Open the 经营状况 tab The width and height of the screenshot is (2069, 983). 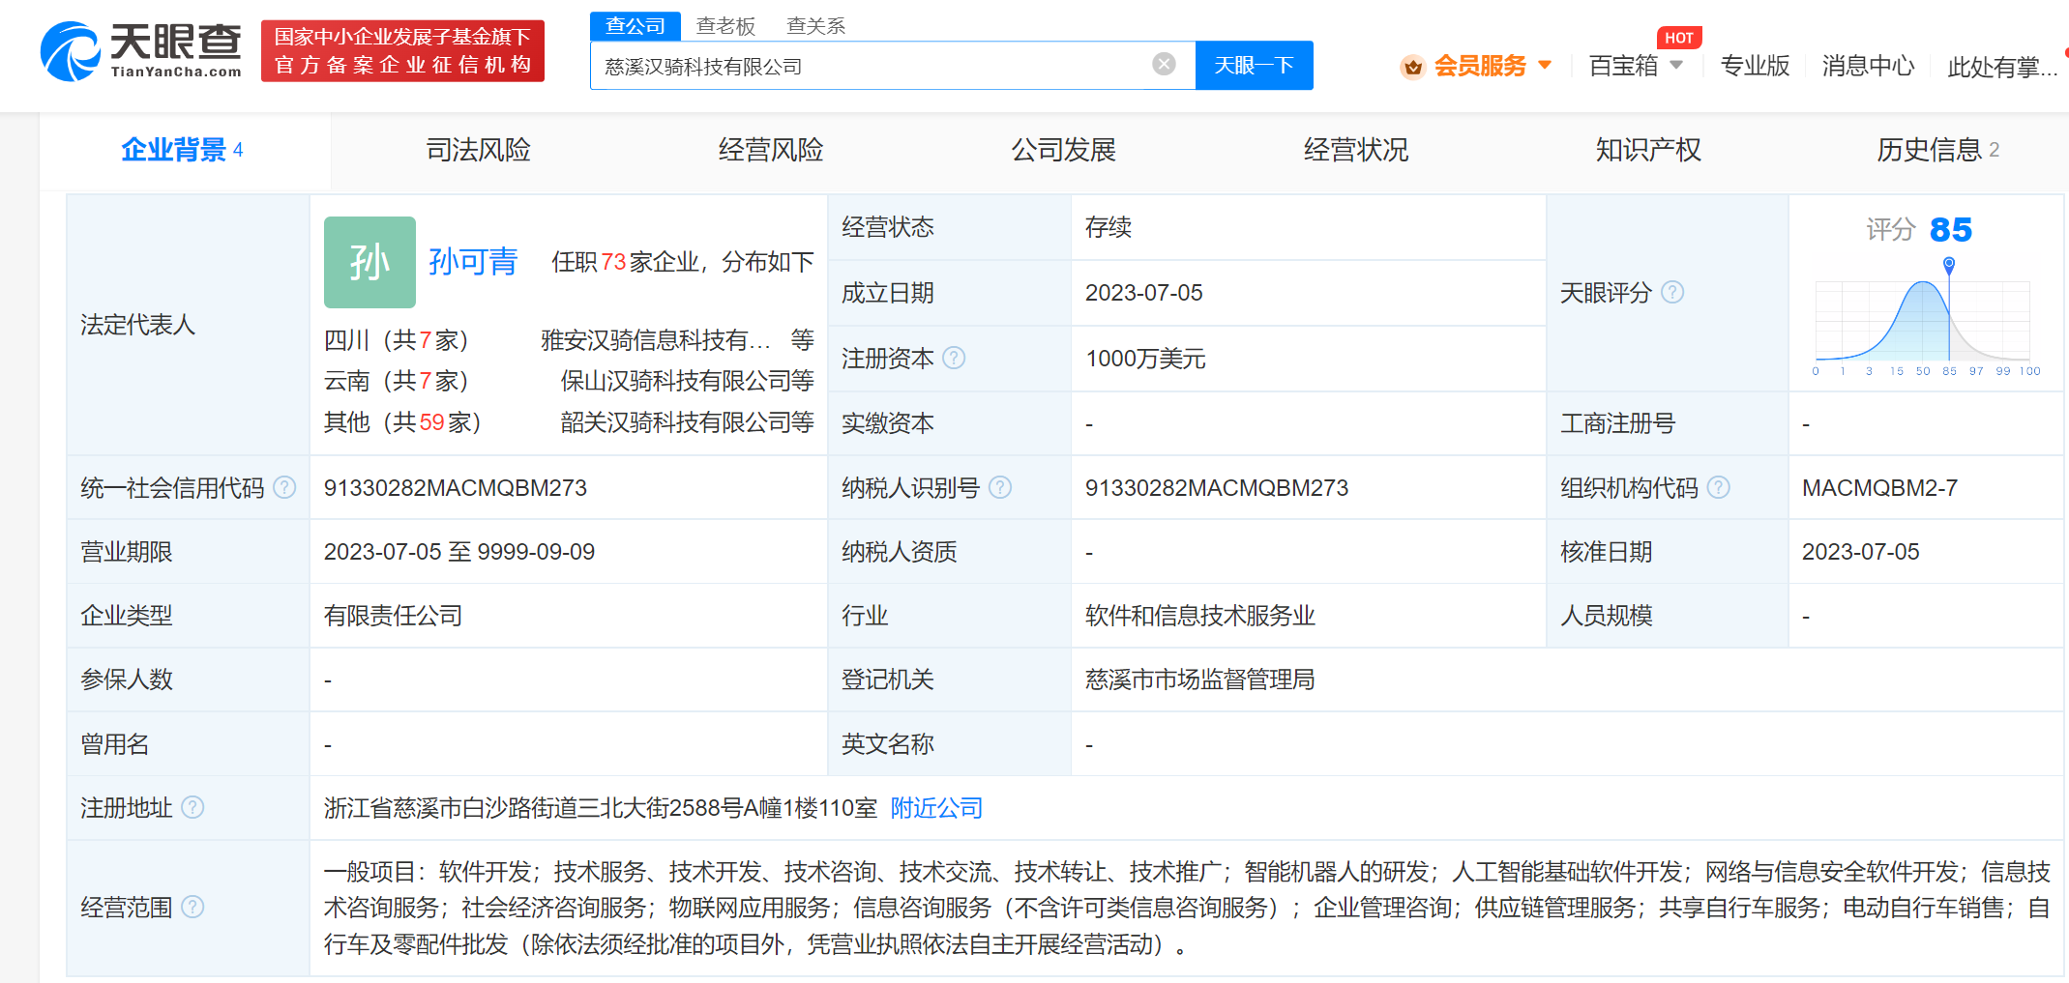[1356, 150]
